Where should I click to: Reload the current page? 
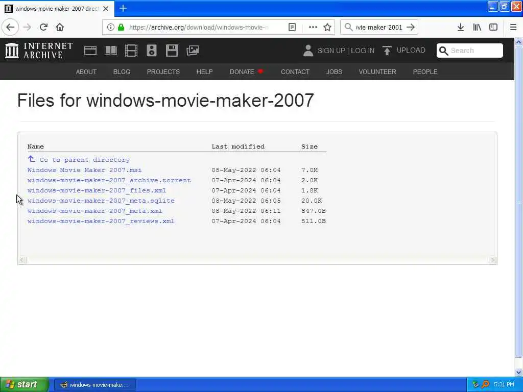click(43, 27)
